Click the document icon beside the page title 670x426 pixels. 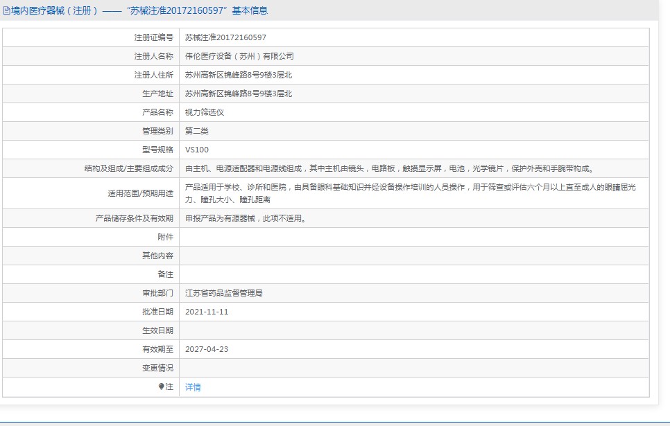(6, 10)
